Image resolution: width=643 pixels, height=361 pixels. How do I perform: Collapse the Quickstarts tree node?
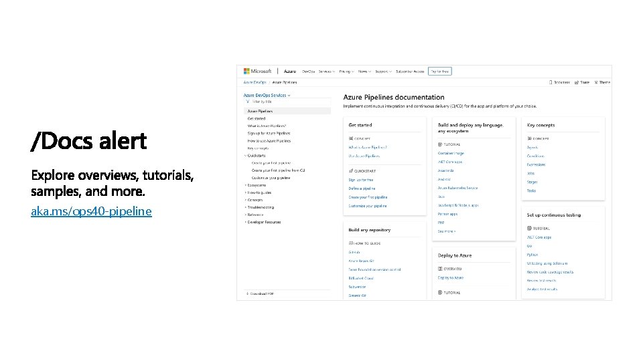point(246,156)
